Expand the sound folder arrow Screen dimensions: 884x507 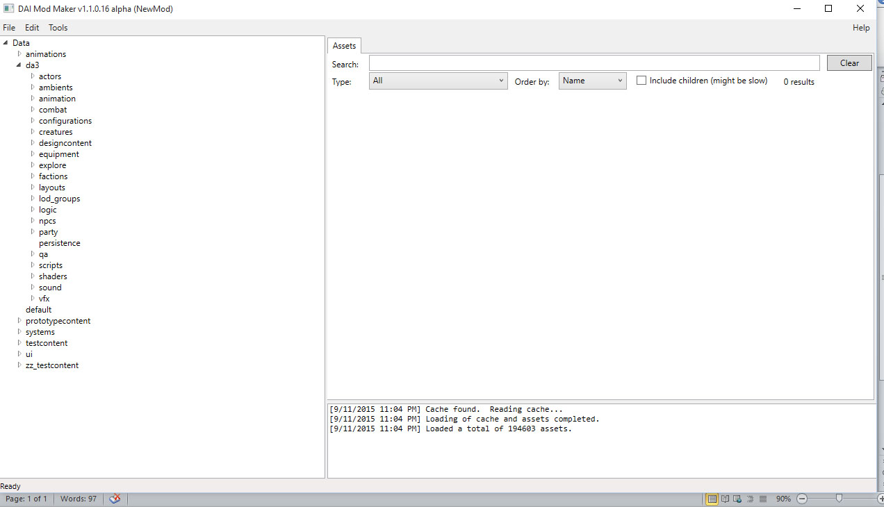33,288
